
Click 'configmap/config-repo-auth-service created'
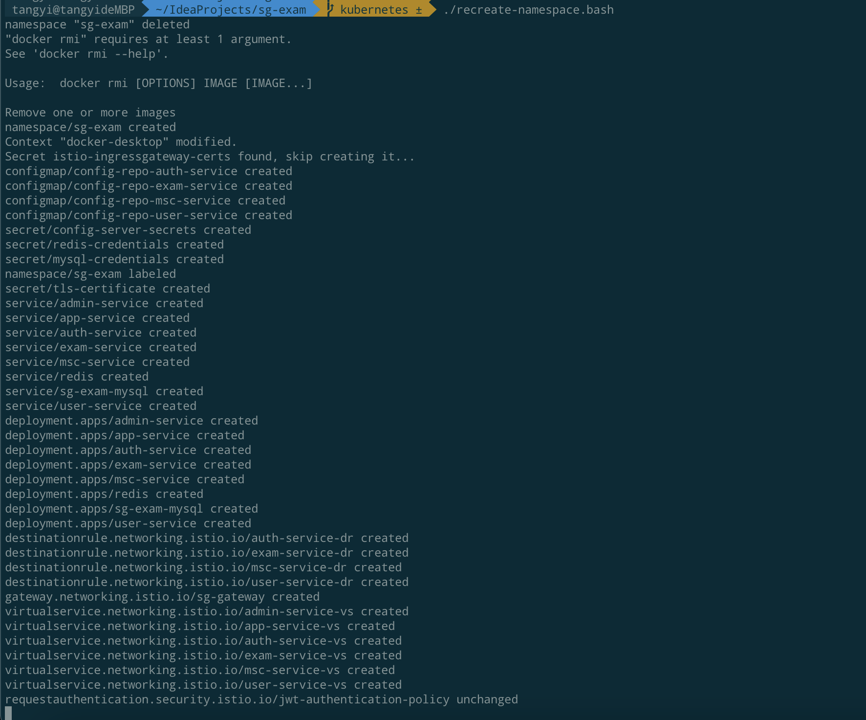tap(149, 171)
